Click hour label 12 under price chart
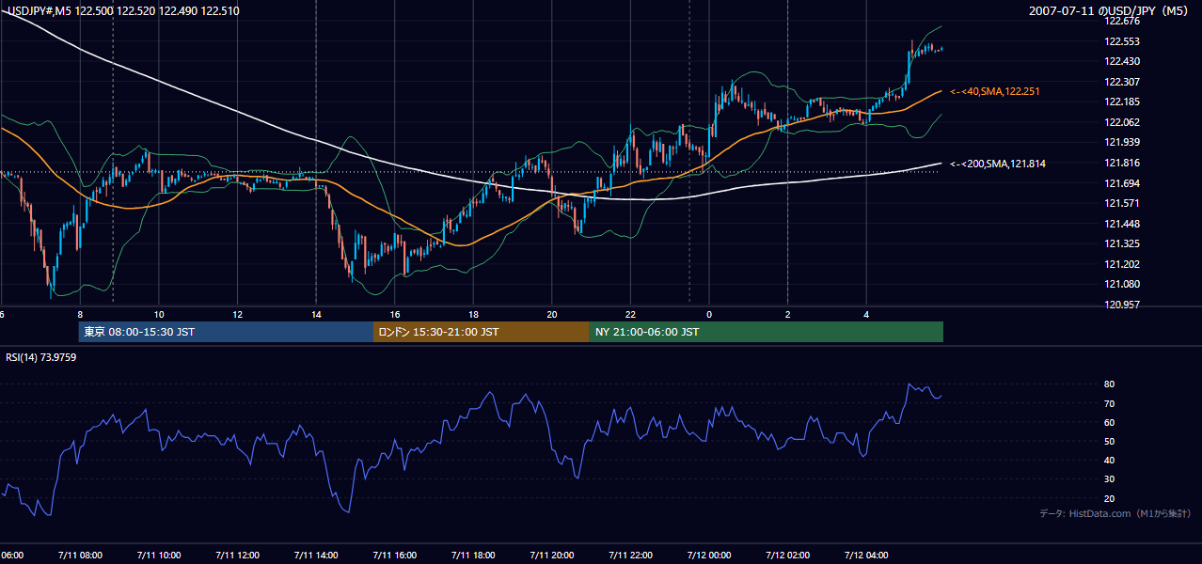This screenshot has height=564, width=1202. [x=237, y=314]
